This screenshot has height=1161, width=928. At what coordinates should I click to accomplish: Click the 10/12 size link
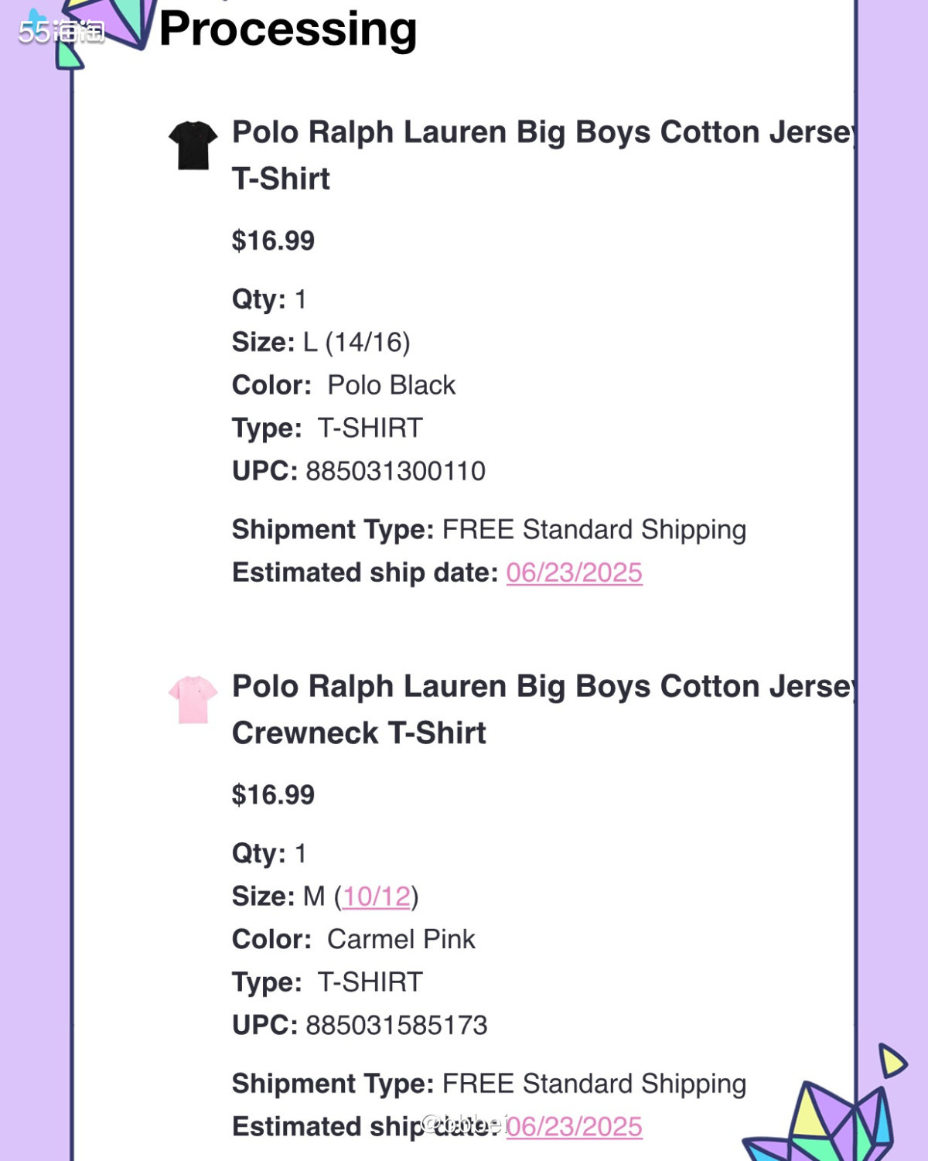pos(377,896)
